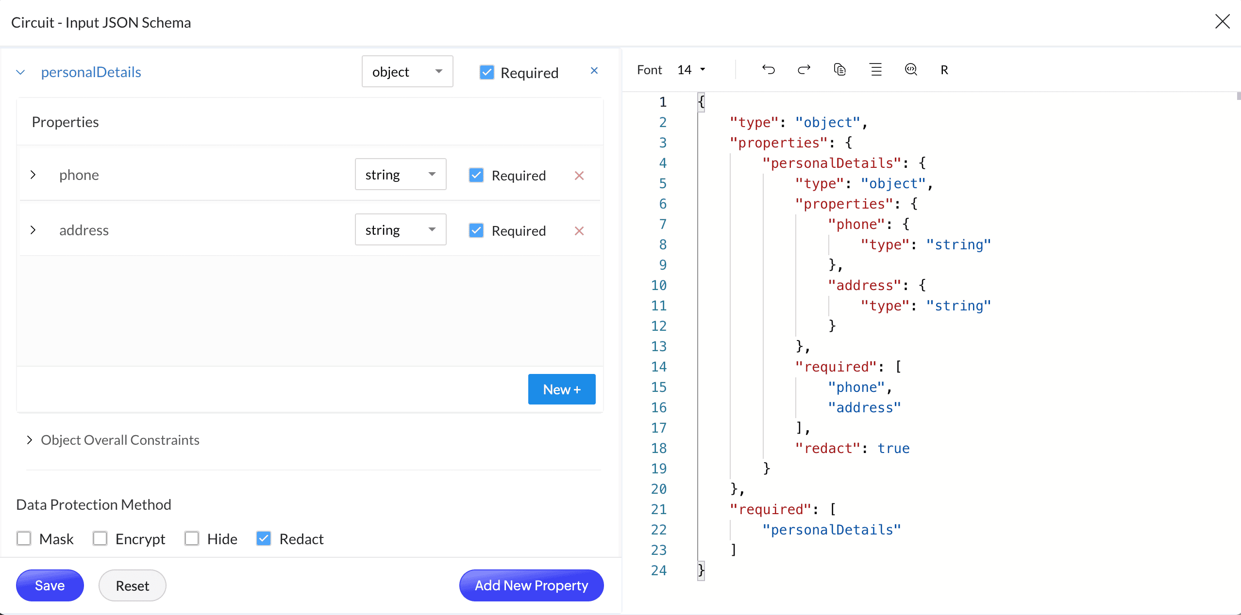Click the New + button
Image resolution: width=1241 pixels, height=615 pixels.
(x=561, y=389)
